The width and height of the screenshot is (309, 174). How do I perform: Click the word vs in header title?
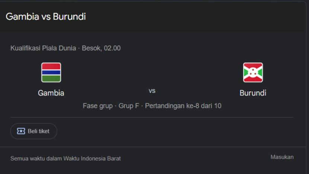pos(46,17)
